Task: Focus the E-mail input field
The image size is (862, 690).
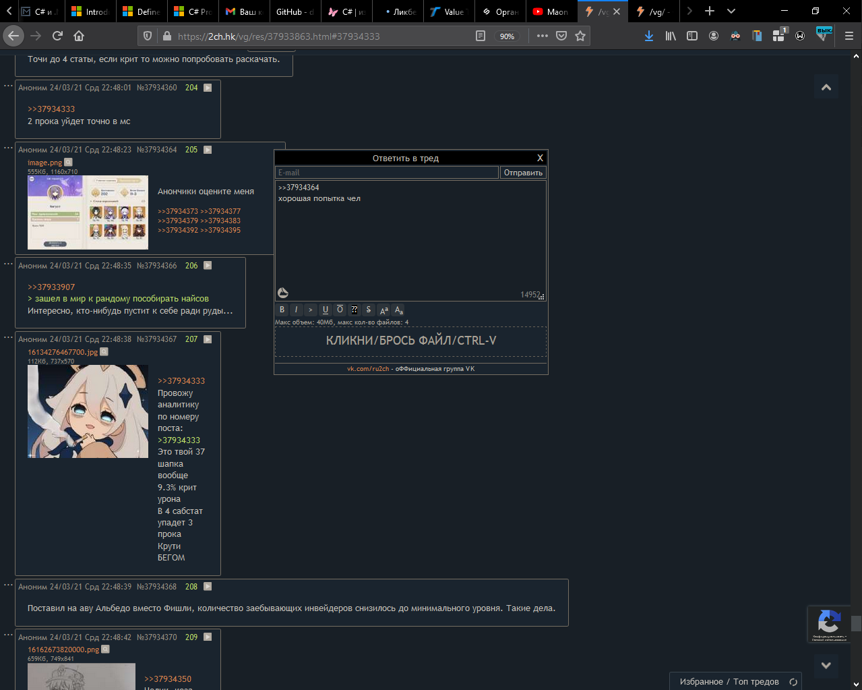Action: click(387, 173)
